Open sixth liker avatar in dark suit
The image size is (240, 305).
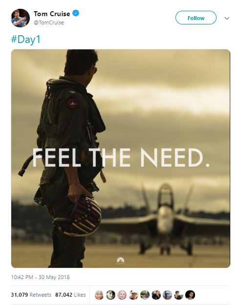click(156, 295)
